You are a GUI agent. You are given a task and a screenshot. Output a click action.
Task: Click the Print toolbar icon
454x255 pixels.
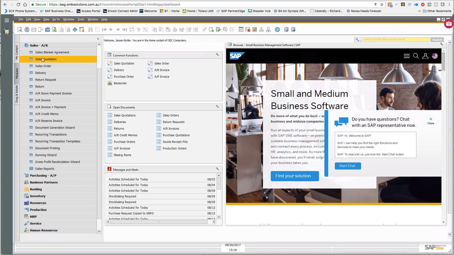click(x=27, y=30)
